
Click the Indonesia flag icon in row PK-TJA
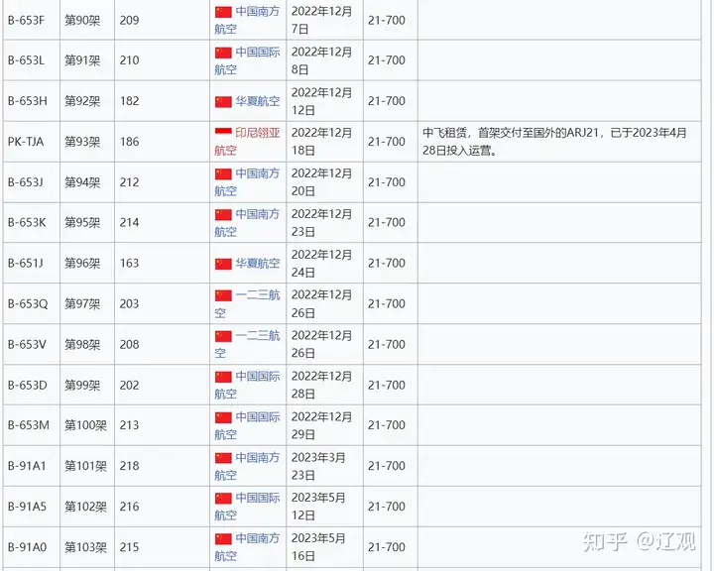tap(223, 134)
